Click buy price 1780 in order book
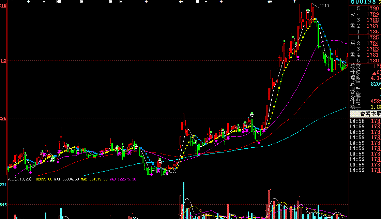381x219 pixels. (x=372, y=61)
